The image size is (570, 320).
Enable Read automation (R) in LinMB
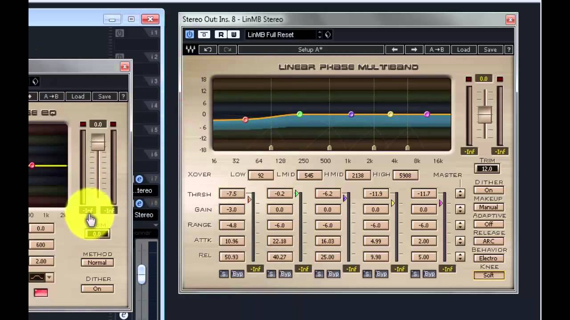click(221, 34)
